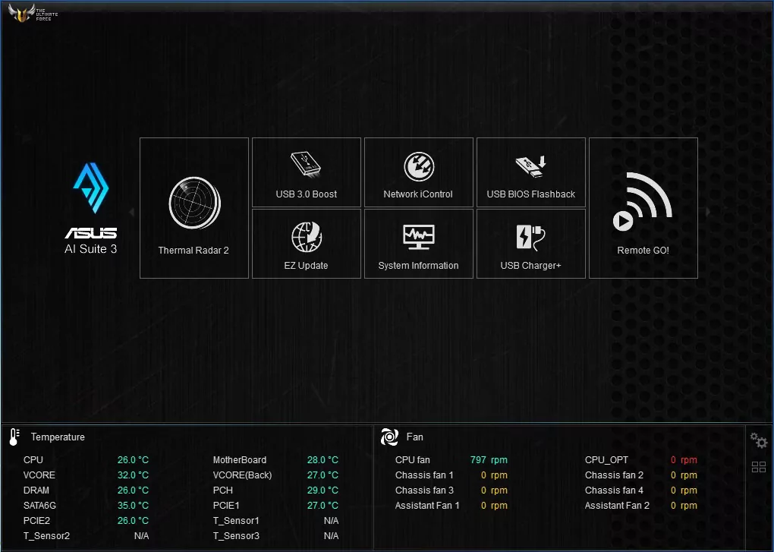Click the fan icon in the Fan panel
The image size is (774, 552).
click(389, 437)
